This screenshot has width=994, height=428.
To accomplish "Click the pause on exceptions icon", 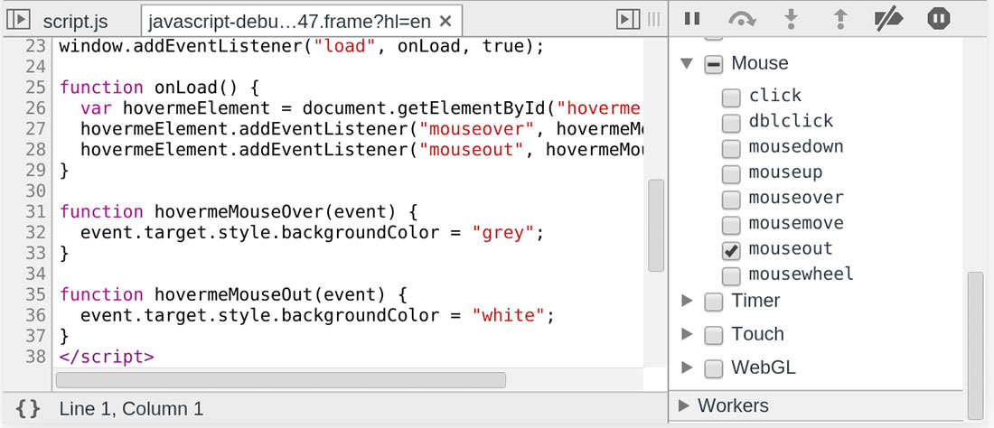I will pos(939,18).
